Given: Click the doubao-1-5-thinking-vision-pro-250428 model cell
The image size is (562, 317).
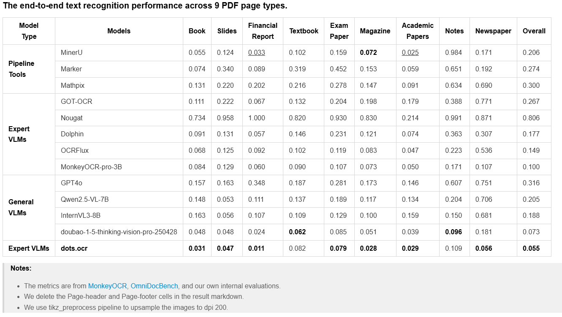Looking at the screenshot, I should 119,232.
